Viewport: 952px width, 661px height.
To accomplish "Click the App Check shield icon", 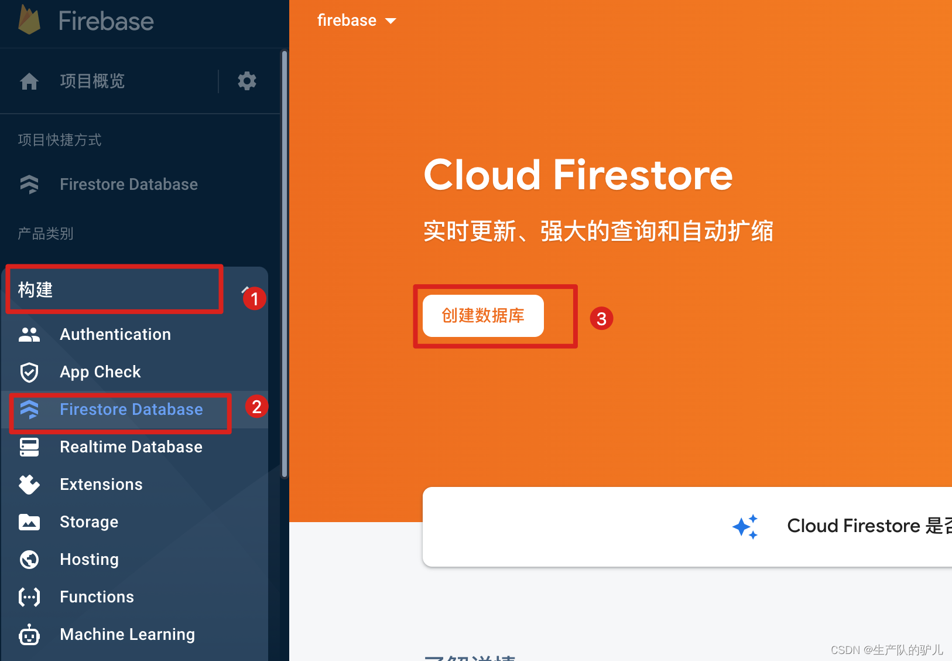I will pyautogui.click(x=29, y=372).
